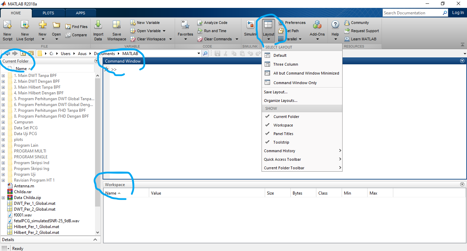This screenshot has height=251, width=467.
Task: Sort Workspace by Bytes column header
Action: click(303, 193)
